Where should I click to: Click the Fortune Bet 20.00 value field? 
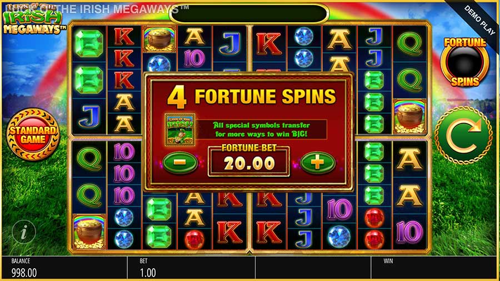click(249, 161)
